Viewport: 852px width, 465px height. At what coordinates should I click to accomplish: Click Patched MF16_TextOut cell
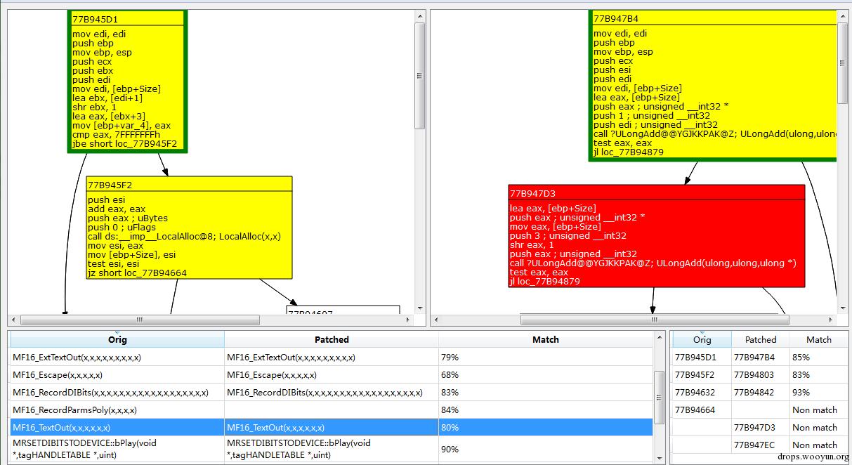click(332, 427)
